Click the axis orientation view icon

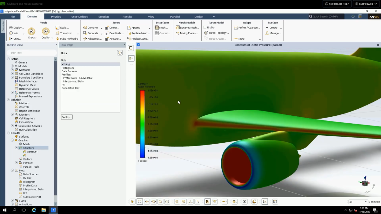(190, 202)
